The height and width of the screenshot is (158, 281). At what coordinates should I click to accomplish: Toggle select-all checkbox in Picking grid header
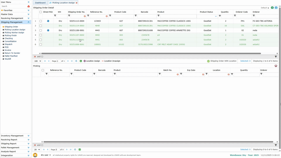pyautogui.click(x=43, y=70)
